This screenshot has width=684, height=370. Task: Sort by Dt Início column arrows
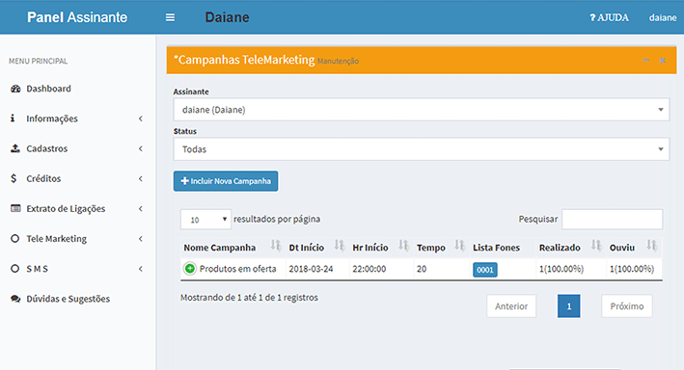coord(340,246)
